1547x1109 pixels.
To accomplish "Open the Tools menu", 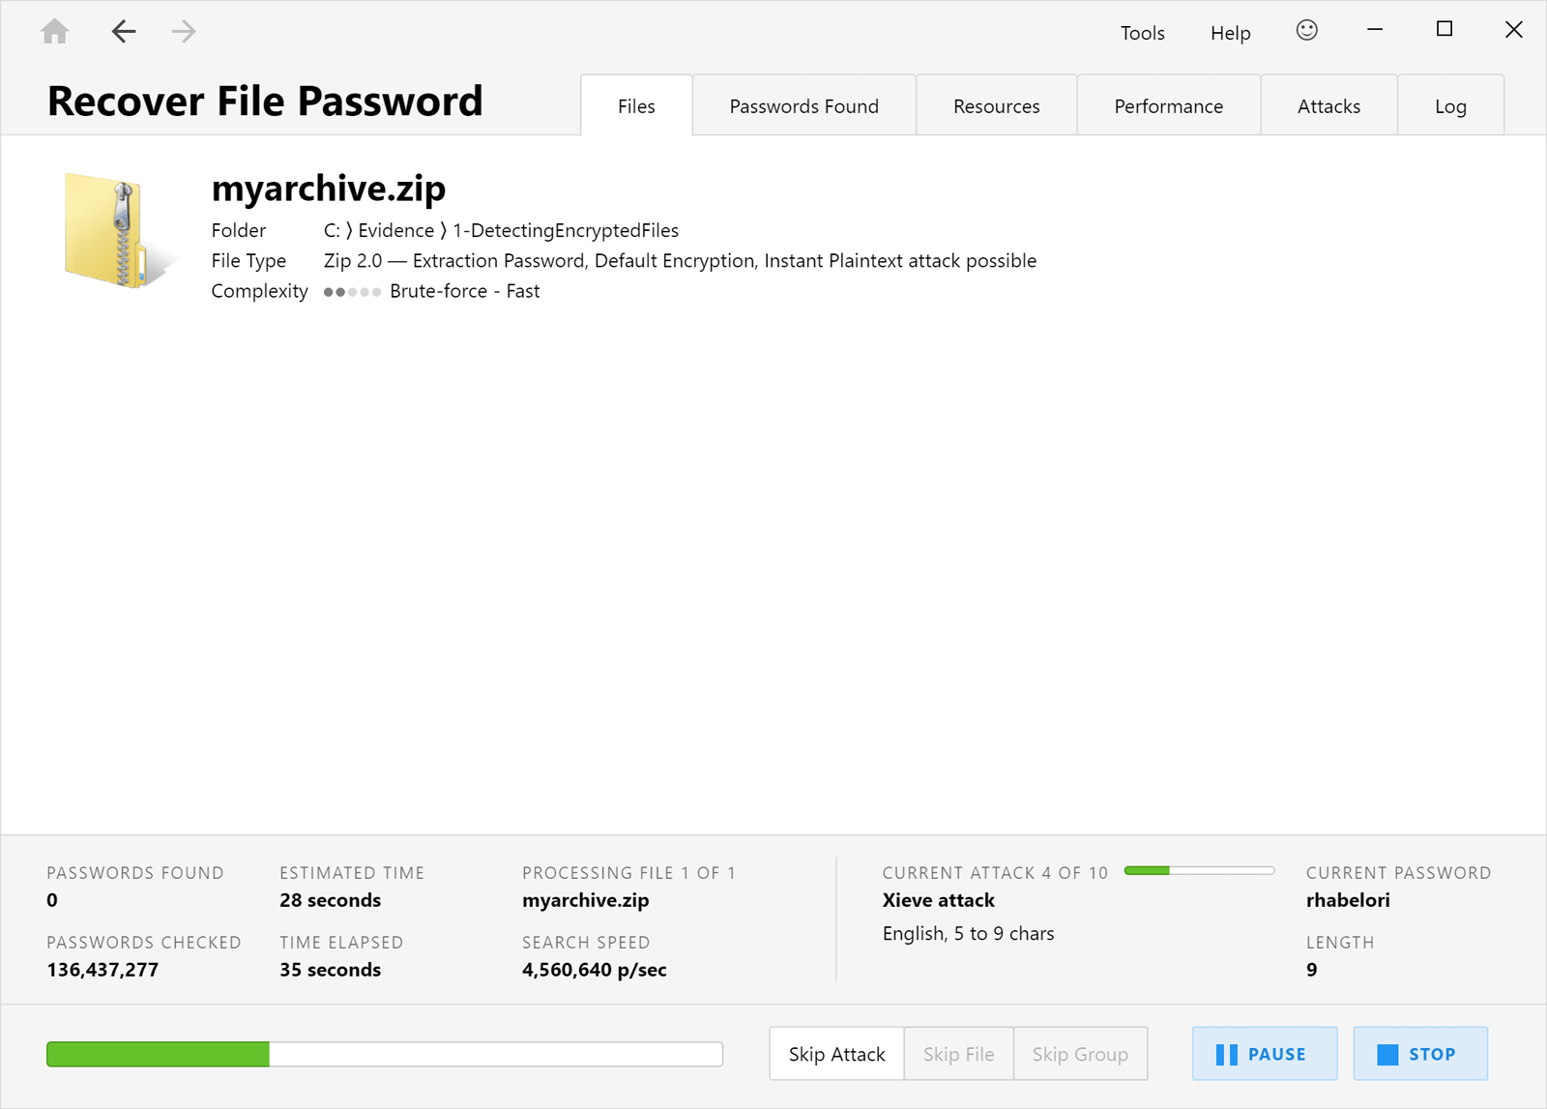I will pyautogui.click(x=1142, y=33).
